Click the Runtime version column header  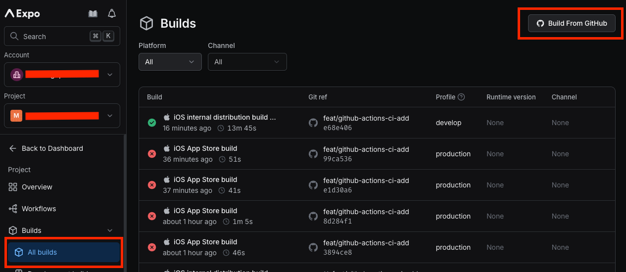click(511, 97)
